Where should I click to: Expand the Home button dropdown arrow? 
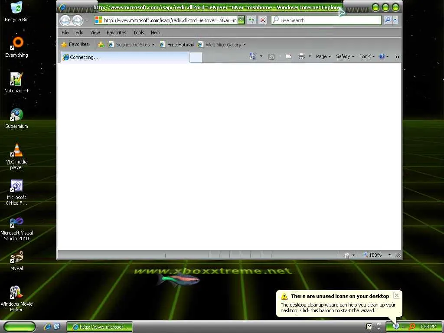(x=261, y=56)
